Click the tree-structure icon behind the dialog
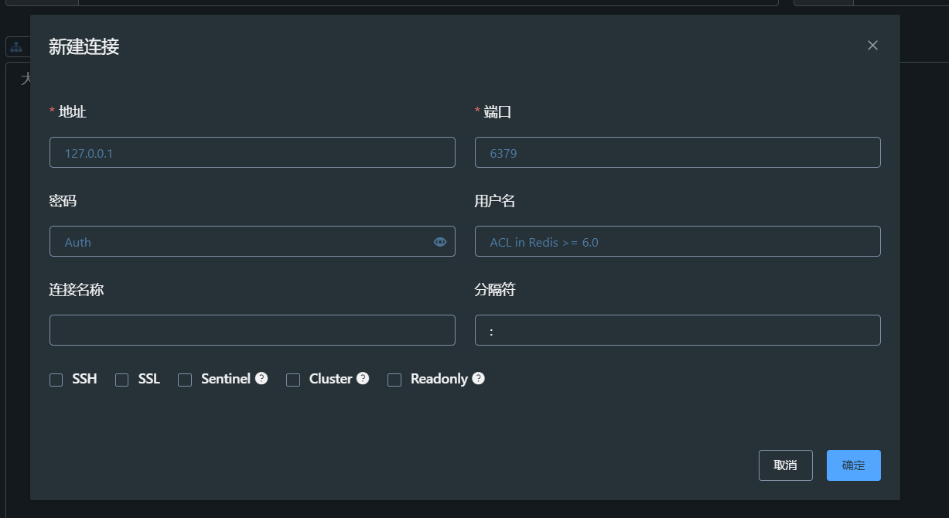949x518 pixels. 16,47
